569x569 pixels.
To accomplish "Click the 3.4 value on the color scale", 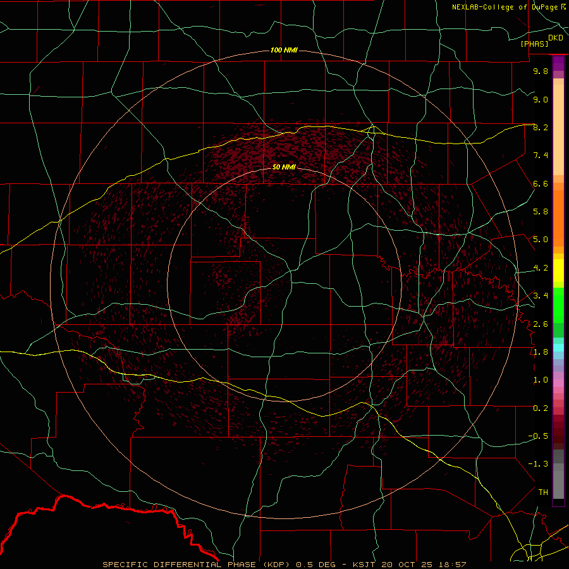I will coord(541,296).
